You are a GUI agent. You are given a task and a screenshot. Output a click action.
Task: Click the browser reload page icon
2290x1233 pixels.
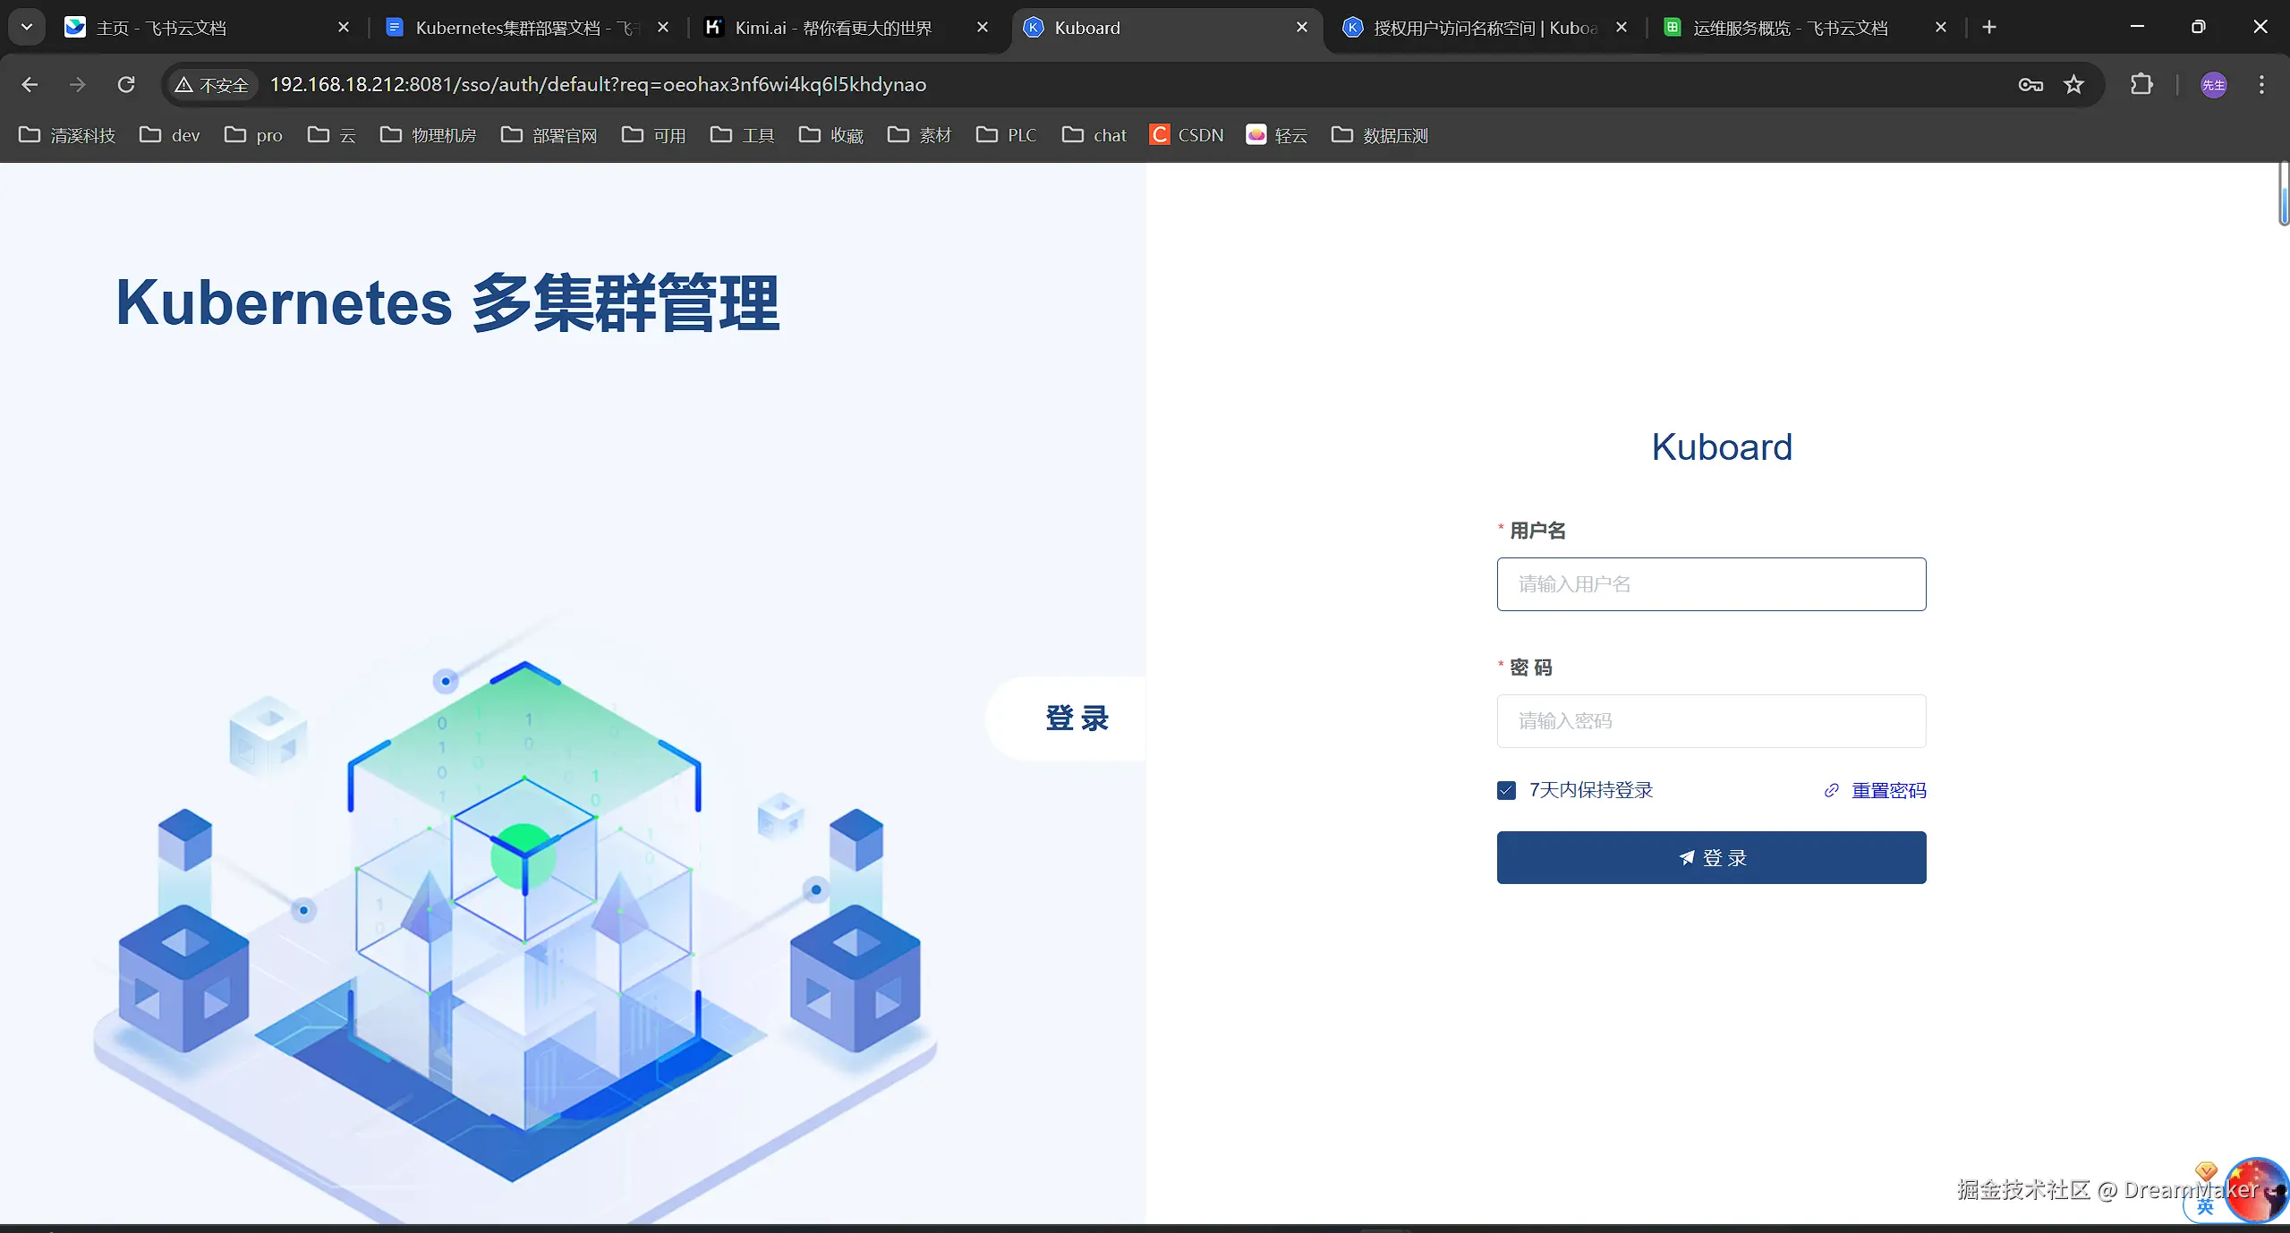pos(126,85)
